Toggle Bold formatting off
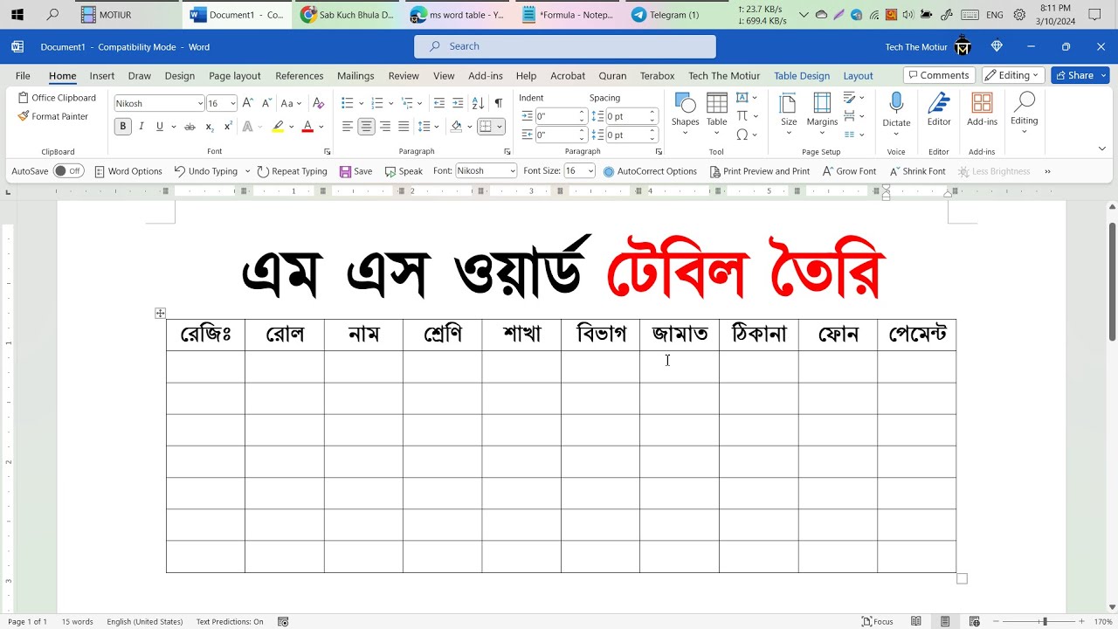The width and height of the screenshot is (1118, 629). tap(123, 127)
